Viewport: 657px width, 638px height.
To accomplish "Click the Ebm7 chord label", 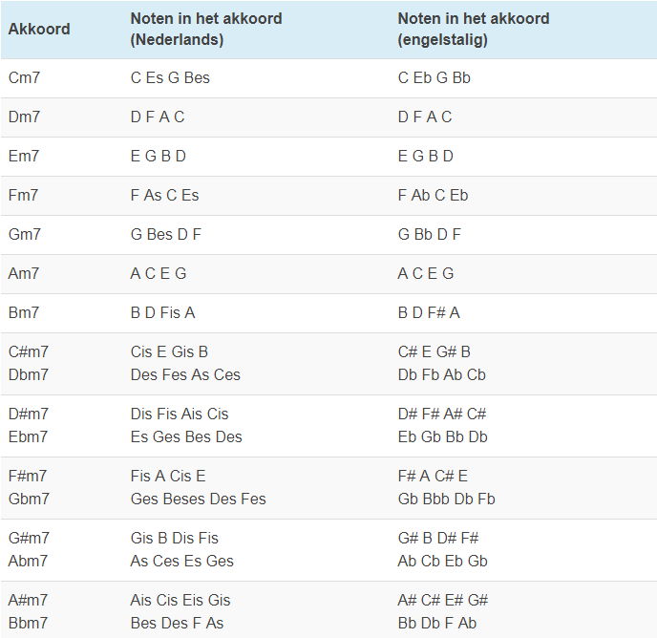I will point(29,436).
